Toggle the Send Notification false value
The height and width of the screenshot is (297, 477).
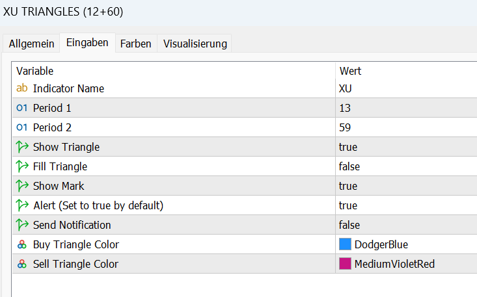[x=349, y=225]
